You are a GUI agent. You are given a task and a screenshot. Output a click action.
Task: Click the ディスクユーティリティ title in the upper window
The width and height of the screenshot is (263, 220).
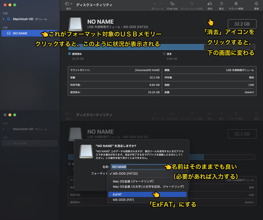pos(94,5)
